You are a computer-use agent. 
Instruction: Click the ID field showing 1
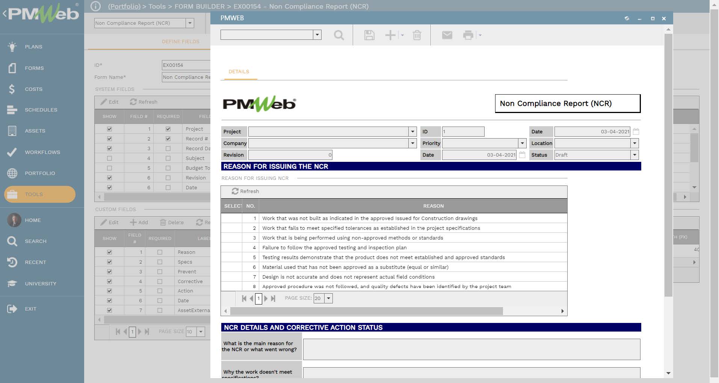[x=463, y=131]
